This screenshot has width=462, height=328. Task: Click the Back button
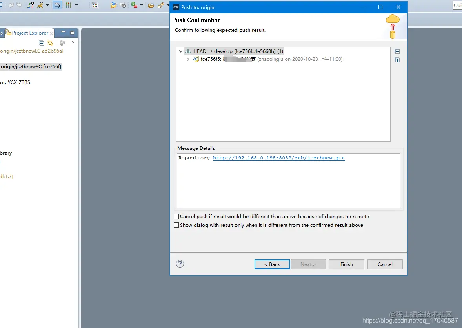[272, 264]
